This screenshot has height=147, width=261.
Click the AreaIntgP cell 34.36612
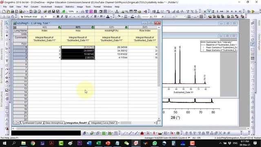pyautogui.click(x=111, y=51)
